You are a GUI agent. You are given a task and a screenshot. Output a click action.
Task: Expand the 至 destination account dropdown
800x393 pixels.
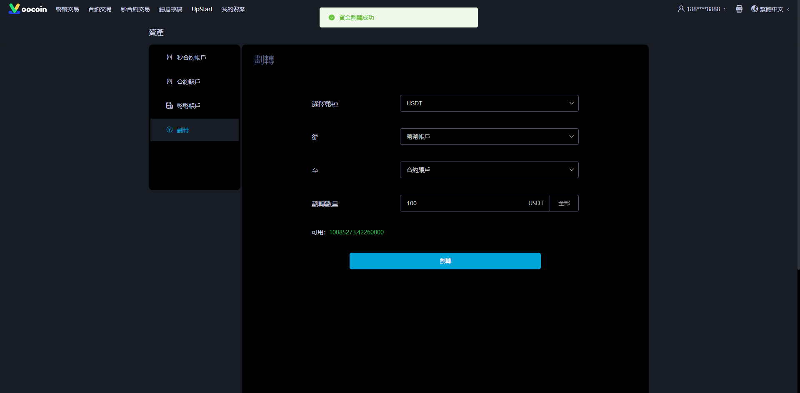tap(489, 170)
